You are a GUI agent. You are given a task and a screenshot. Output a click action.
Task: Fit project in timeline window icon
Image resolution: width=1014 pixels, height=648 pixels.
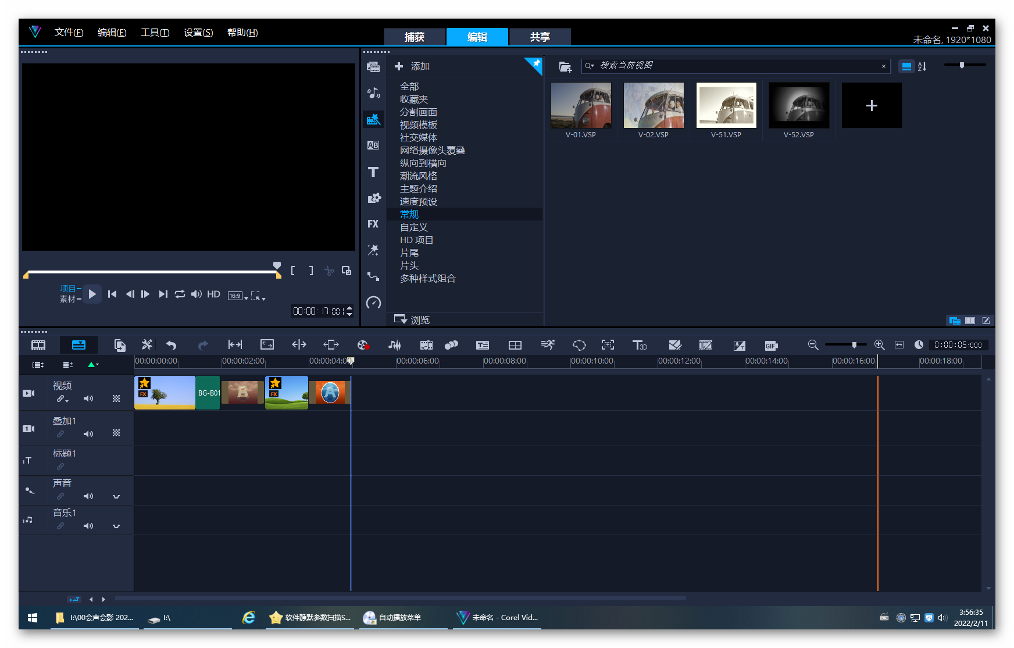[899, 345]
